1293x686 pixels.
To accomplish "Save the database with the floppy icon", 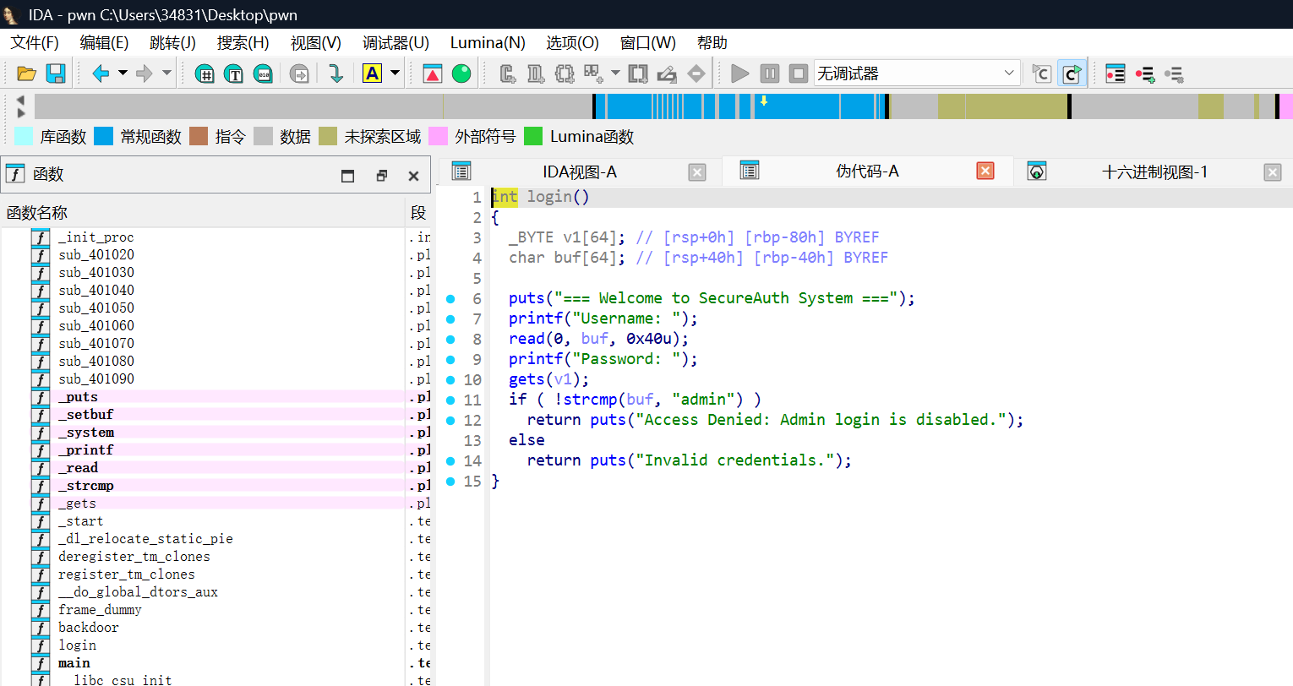I will pyautogui.click(x=56, y=73).
